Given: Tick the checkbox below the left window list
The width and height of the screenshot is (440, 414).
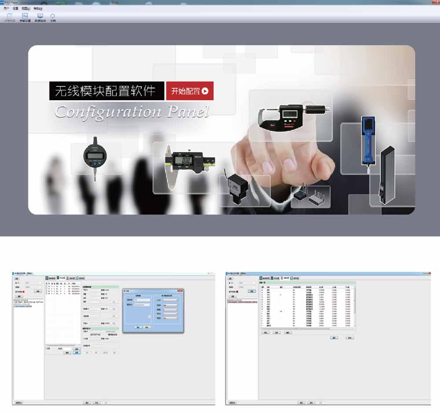Looking at the screenshot, I should point(48,349).
